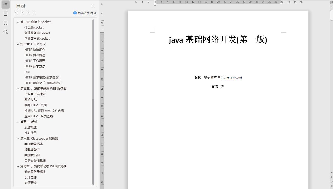Screen dimensions: 333x189
Task: Open the table of contents outline panel icon
Action: (5, 5)
